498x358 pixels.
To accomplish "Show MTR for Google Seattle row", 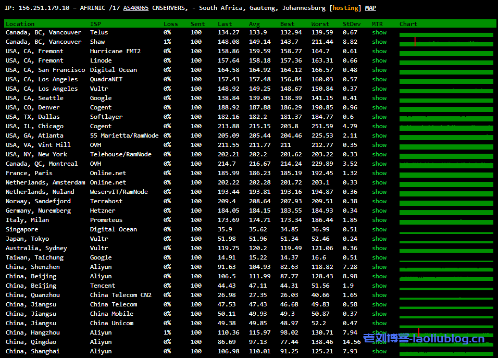I will click(379, 98).
